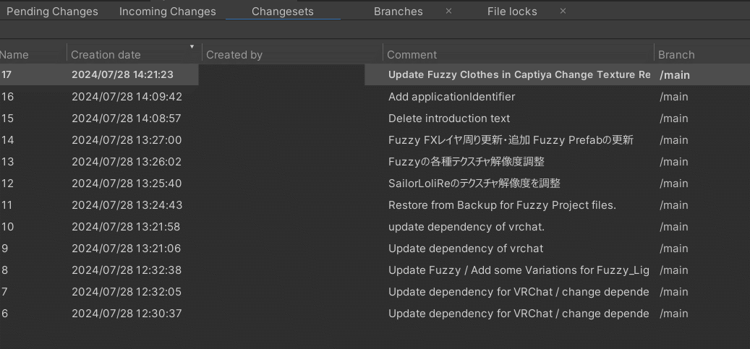Click date 2024/07/28 13:27:00
The image size is (750, 349).
[127, 140]
